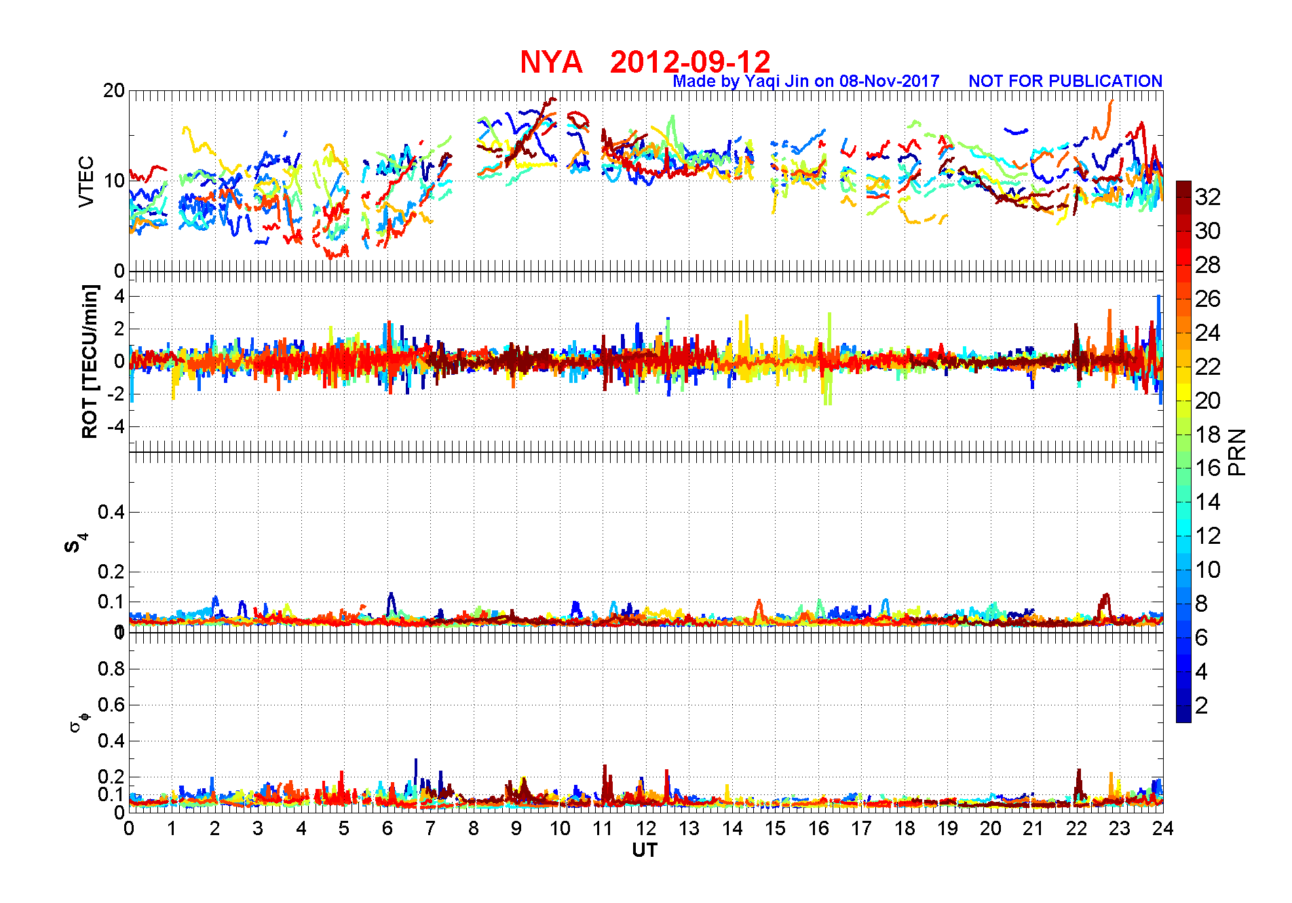This screenshot has width=1292, height=903.
Task: Click colorbar tick label 14
Action: pos(1208,502)
